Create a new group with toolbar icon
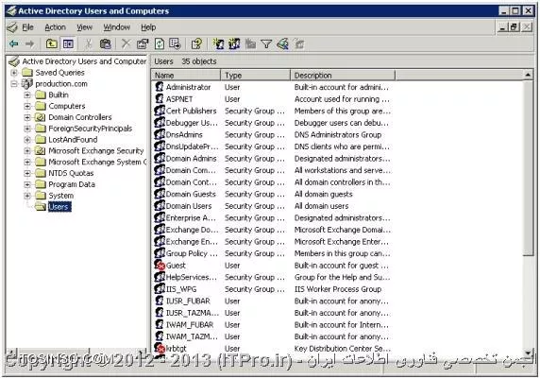540x379 pixels. (234, 43)
